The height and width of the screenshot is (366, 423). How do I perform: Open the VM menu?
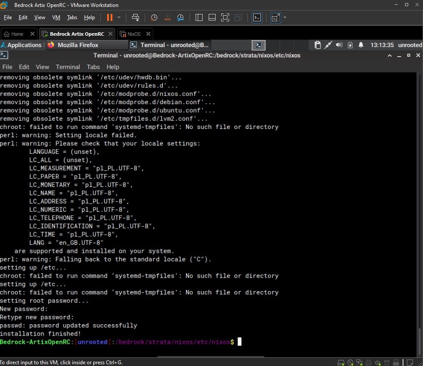[56, 17]
